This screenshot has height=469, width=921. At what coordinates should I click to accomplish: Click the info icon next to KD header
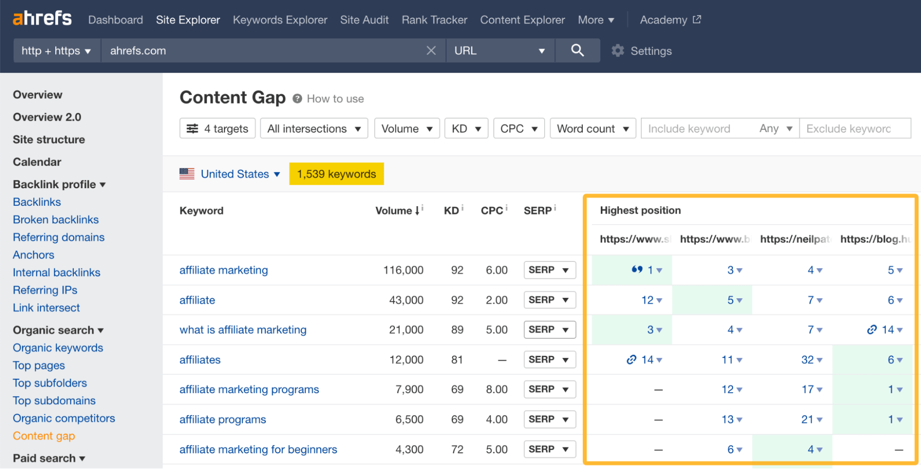[x=462, y=207]
